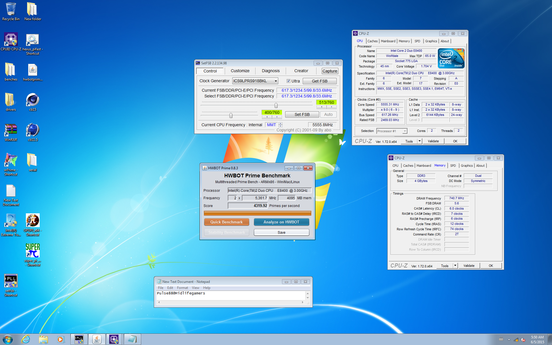Open Windows Media Player taskbar icon
This screenshot has width=552, height=345.
(x=61, y=339)
